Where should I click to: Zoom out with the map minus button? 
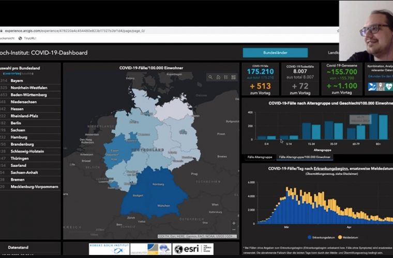[234, 230]
